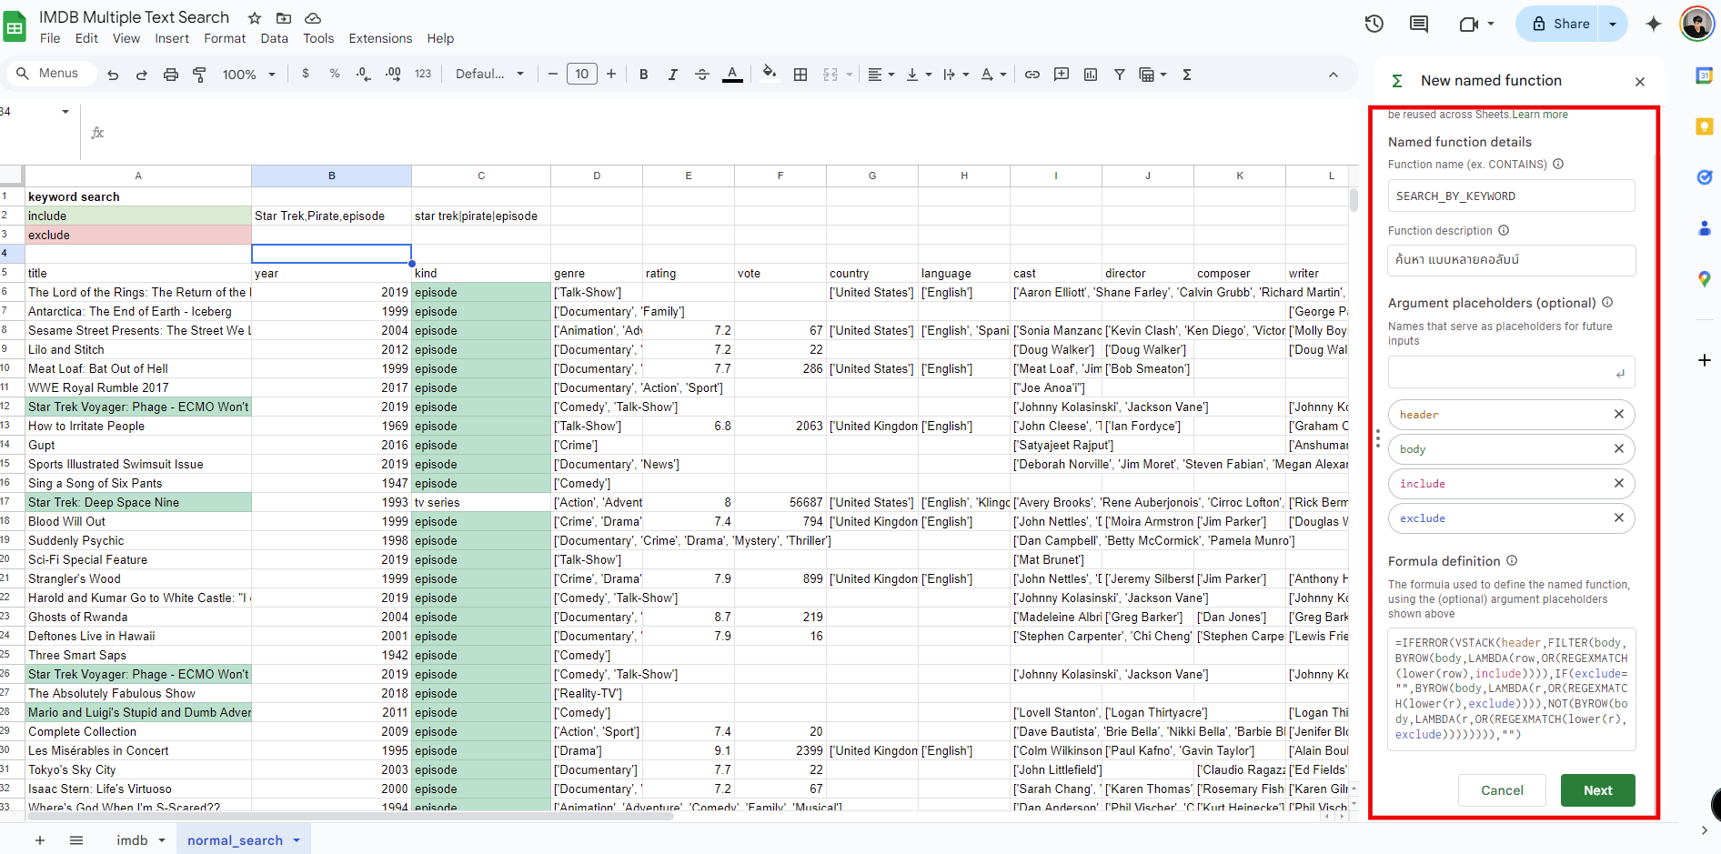Move document using folder icon
Image resolution: width=1721 pixels, height=854 pixels.
pos(284,18)
